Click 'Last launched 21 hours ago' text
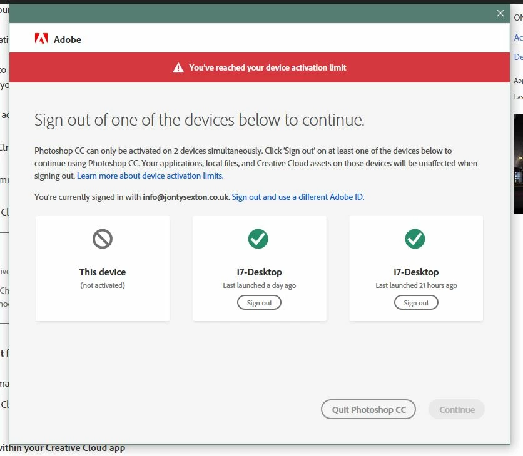 [x=416, y=285]
